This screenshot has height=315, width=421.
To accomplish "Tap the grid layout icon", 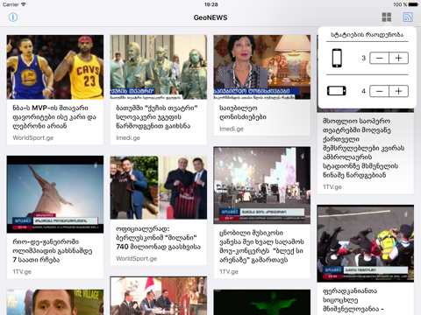I will pyautogui.click(x=387, y=17).
